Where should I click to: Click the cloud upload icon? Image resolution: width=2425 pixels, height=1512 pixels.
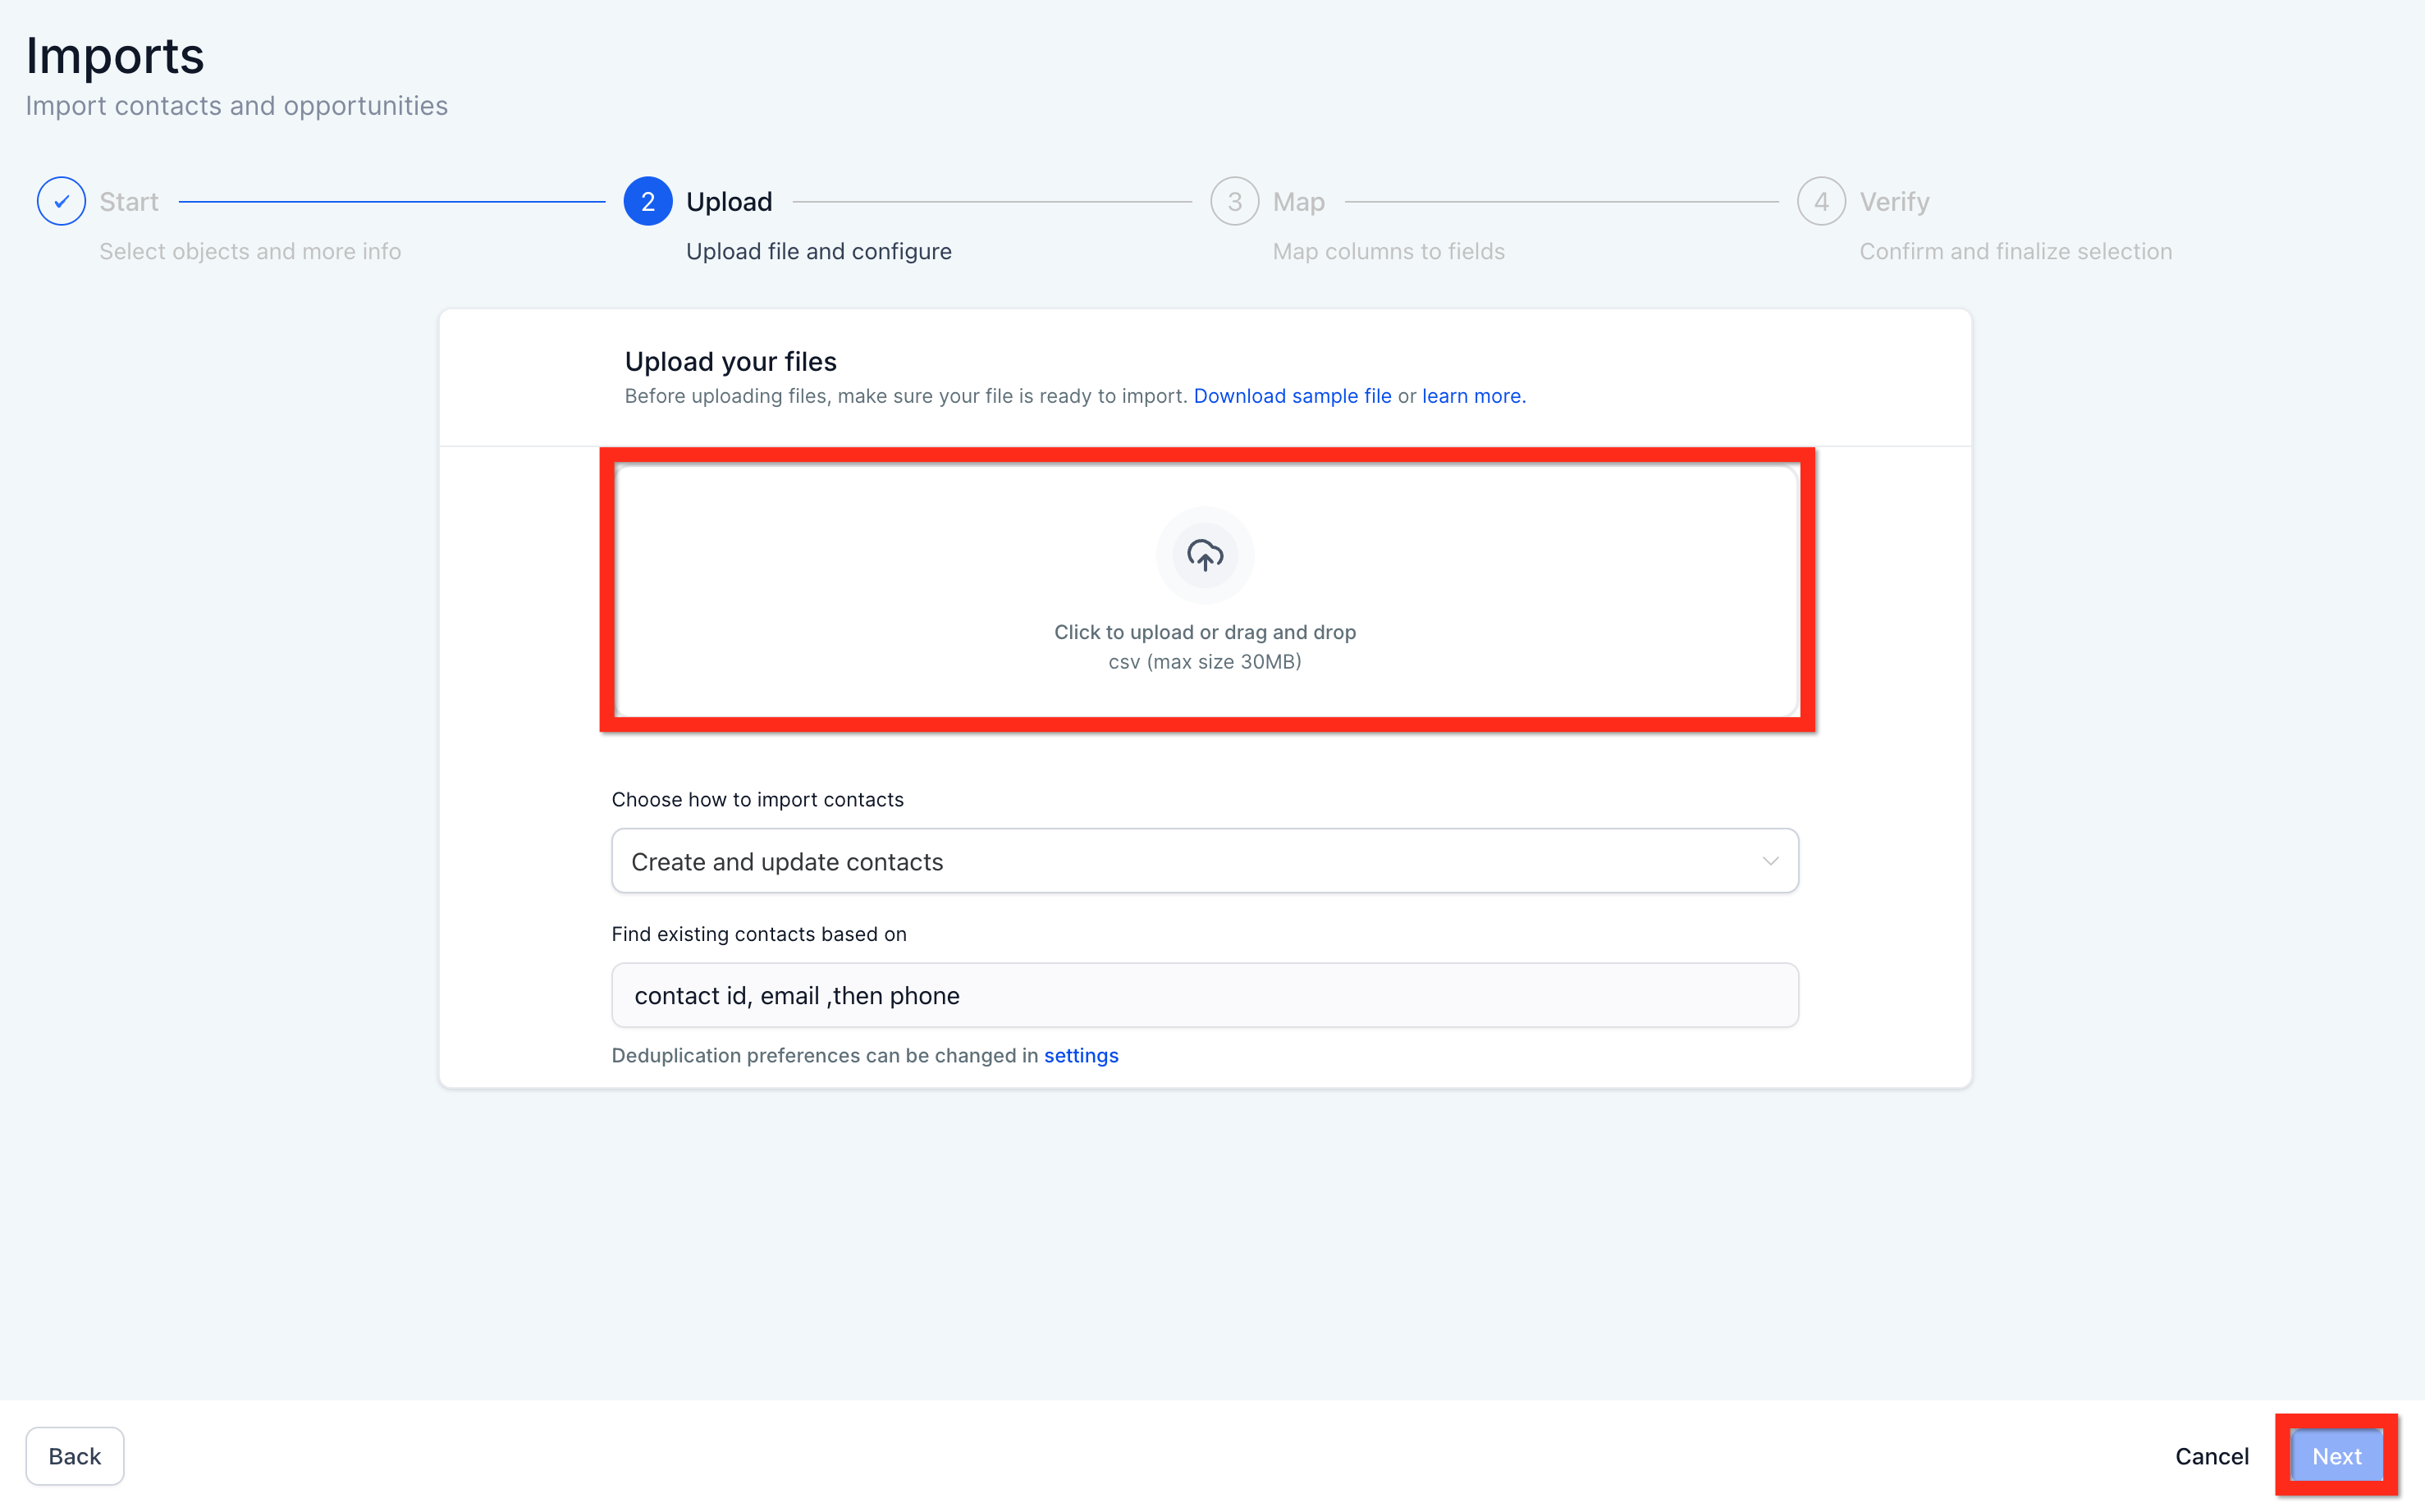[1204, 555]
